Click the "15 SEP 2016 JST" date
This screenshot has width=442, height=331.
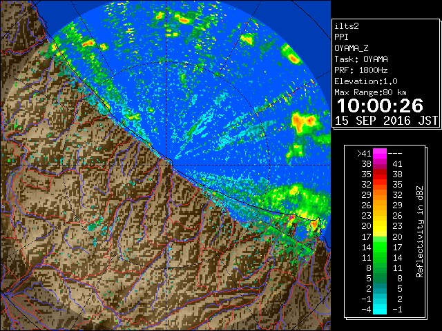tap(386, 121)
